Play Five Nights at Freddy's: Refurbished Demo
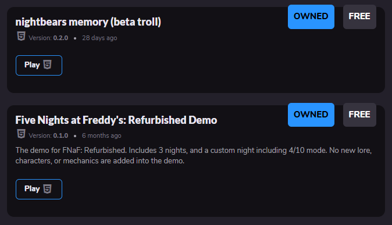The height and width of the screenshot is (225, 392). point(39,190)
